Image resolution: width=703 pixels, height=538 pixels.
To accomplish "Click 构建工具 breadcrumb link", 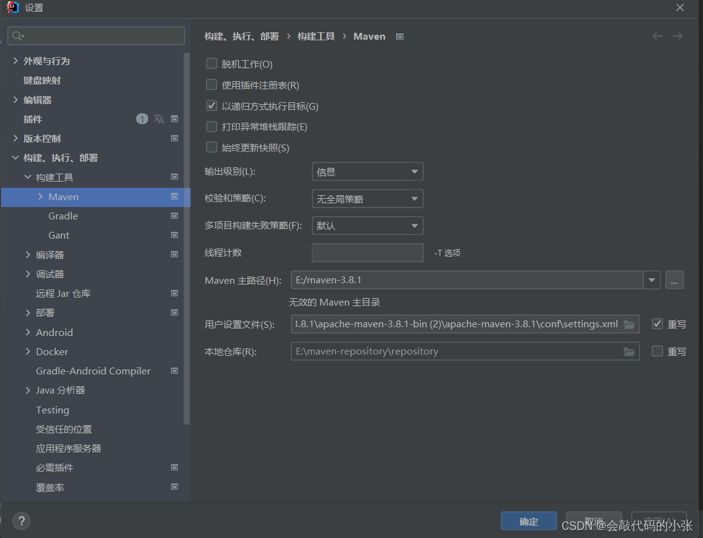I will 316,37.
